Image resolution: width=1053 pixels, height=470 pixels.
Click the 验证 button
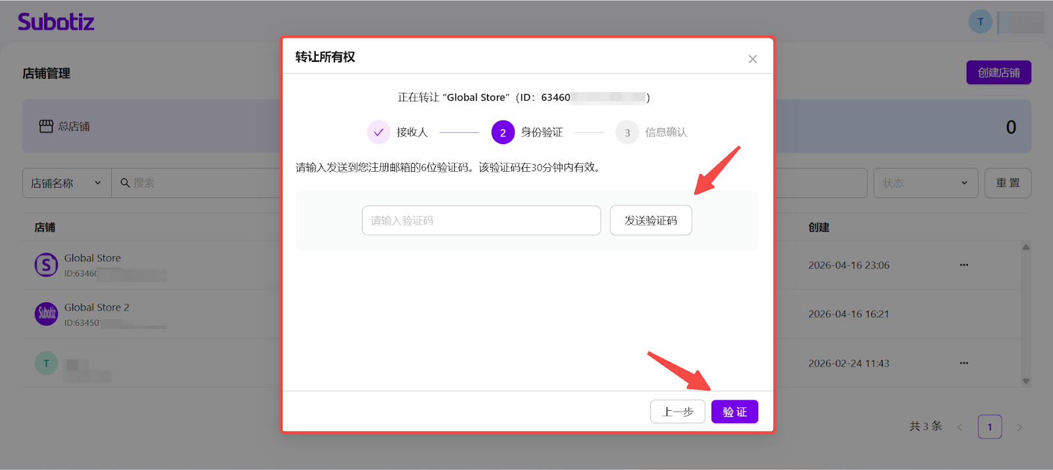tap(734, 412)
